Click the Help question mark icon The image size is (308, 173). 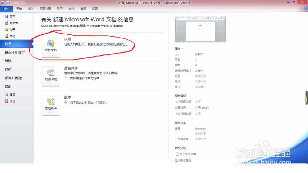pyautogui.click(x=306, y=9)
